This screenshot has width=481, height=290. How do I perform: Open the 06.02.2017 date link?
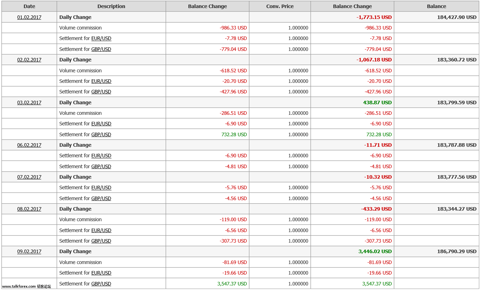[29, 145]
